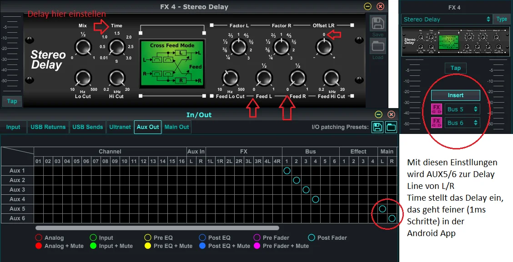513x262 pixels.
Task: Select the Input tap point radio
Action: [93, 237]
